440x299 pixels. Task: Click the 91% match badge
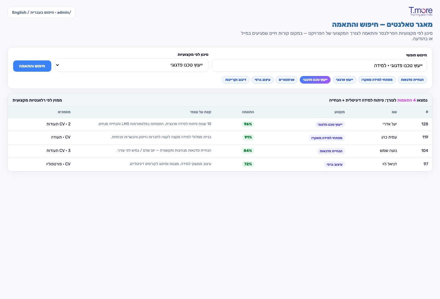click(248, 137)
